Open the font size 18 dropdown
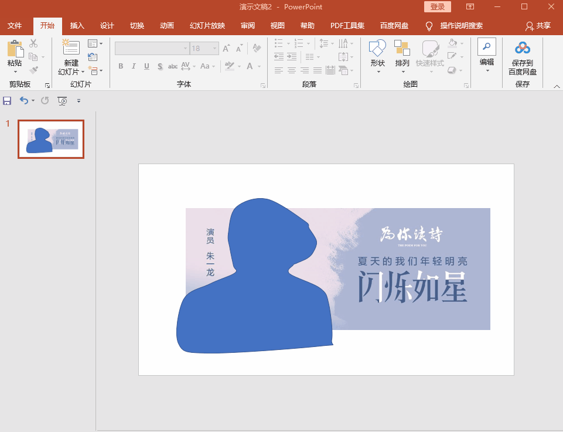This screenshot has width=563, height=432. tap(215, 49)
